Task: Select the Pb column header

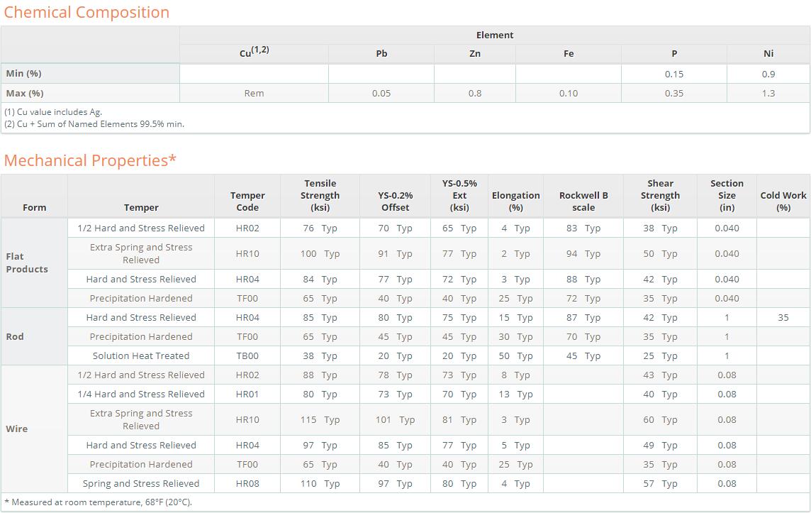Action: click(x=381, y=53)
